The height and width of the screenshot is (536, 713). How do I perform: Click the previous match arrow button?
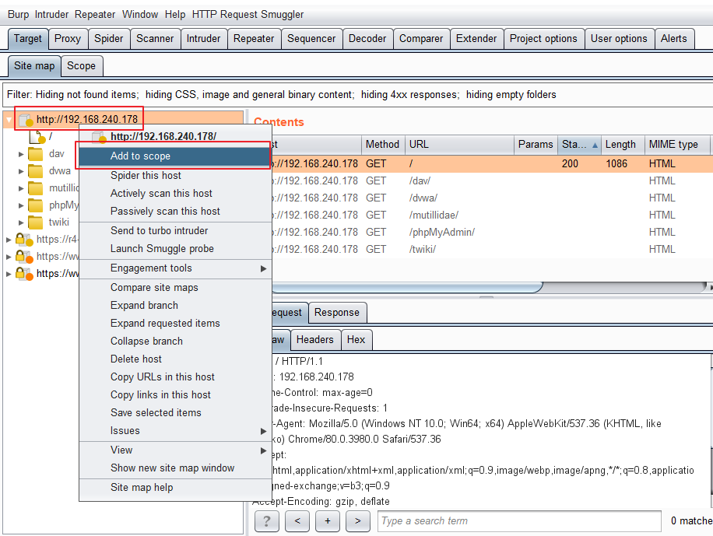(297, 521)
